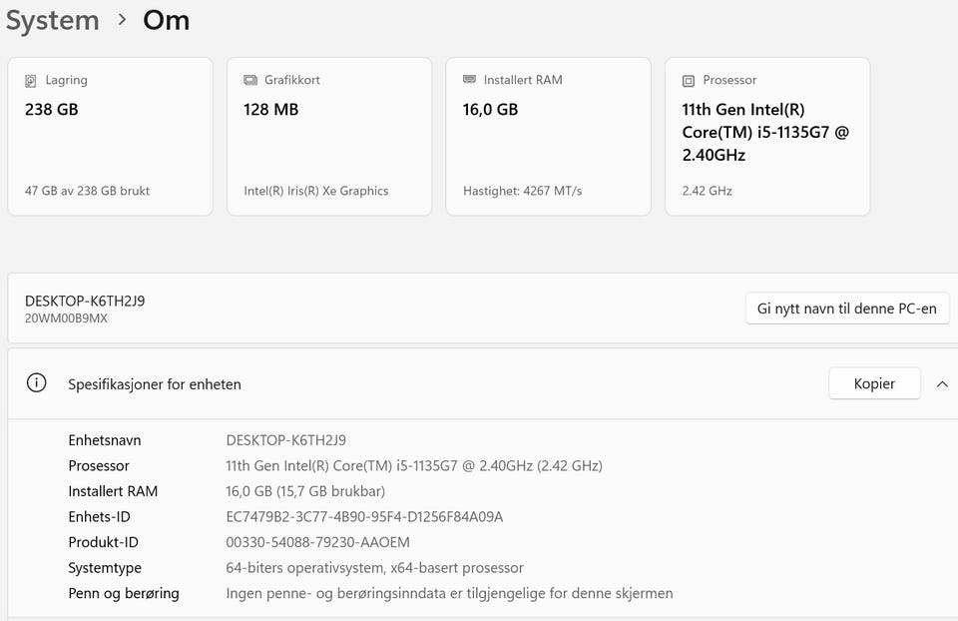This screenshot has width=958, height=621.
Task: Click the installed RAM icon
Action: [x=470, y=80]
